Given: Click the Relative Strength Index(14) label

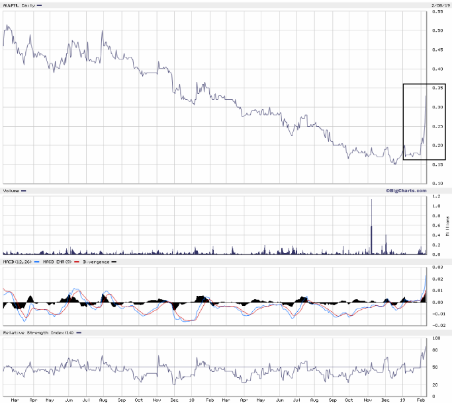Looking at the screenshot, I should (36, 332).
